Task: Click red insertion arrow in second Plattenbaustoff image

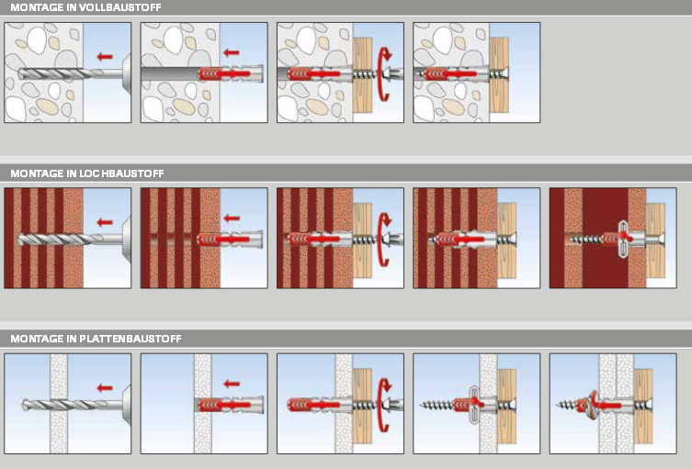Action: click(x=232, y=386)
